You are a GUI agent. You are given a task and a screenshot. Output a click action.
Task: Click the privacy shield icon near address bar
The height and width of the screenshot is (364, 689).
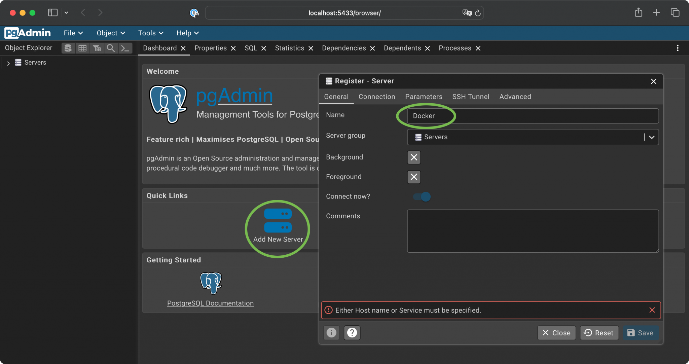pyautogui.click(x=194, y=13)
